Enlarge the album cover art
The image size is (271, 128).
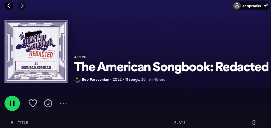click(36, 51)
